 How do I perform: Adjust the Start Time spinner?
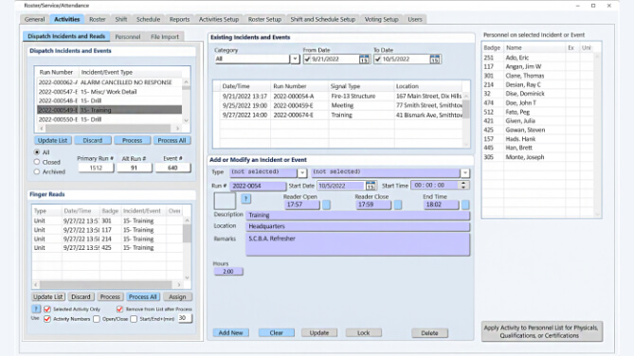463,185
